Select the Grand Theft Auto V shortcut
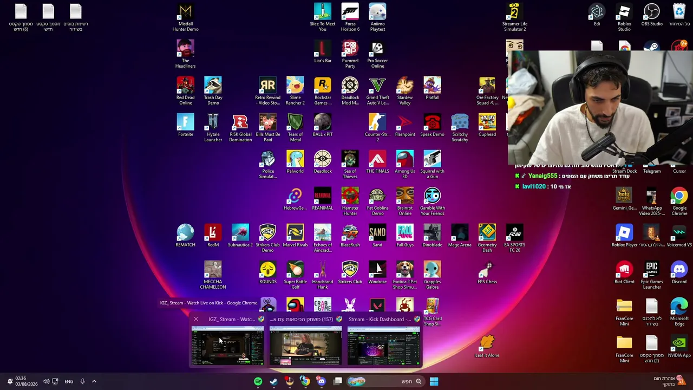Image resolution: width=693 pixels, height=390 pixels. (x=377, y=91)
